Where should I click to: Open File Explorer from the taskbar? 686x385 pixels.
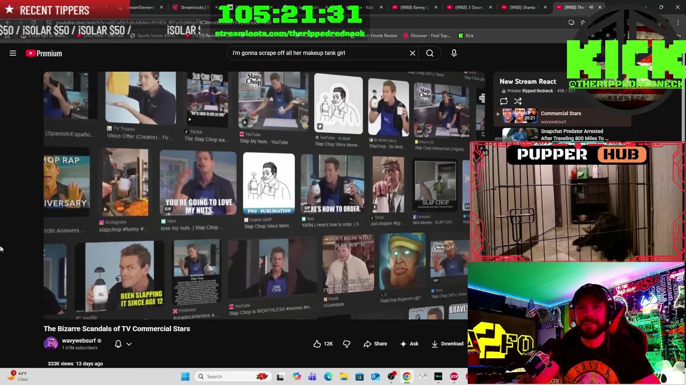click(344, 376)
